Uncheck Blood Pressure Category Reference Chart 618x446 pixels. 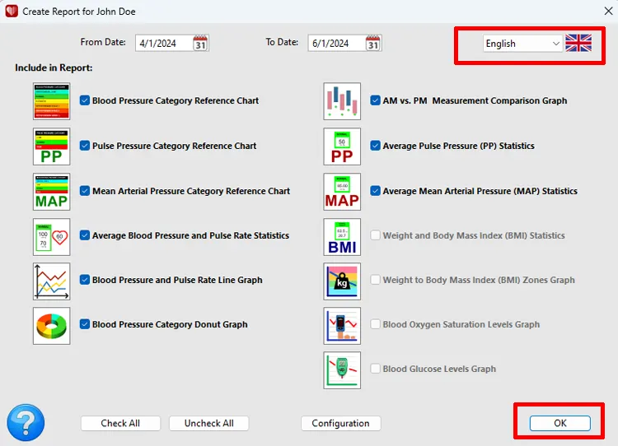(x=85, y=101)
